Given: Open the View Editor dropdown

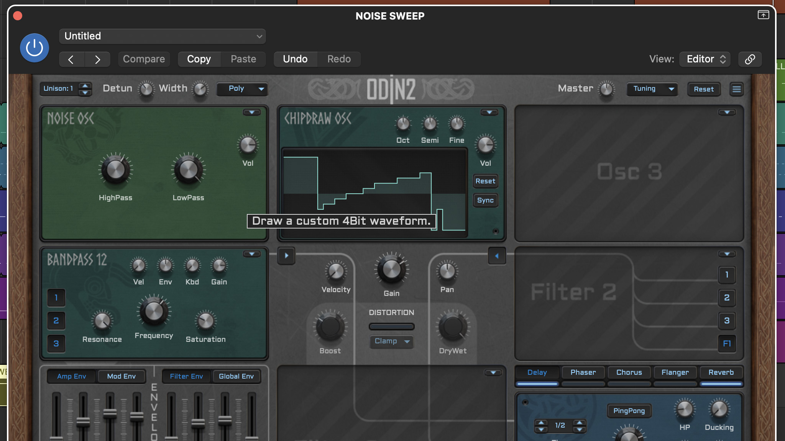Looking at the screenshot, I should (x=705, y=59).
